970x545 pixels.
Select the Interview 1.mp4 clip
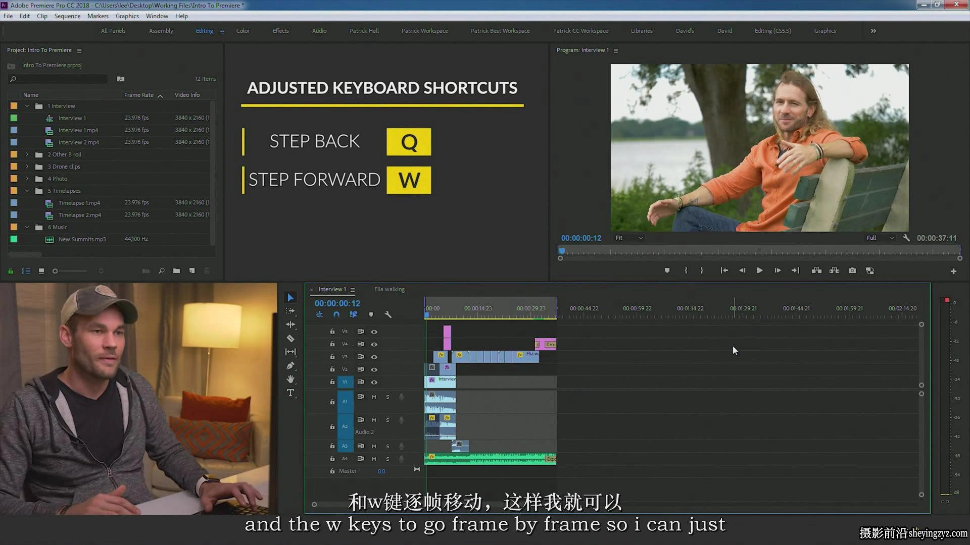click(x=78, y=130)
